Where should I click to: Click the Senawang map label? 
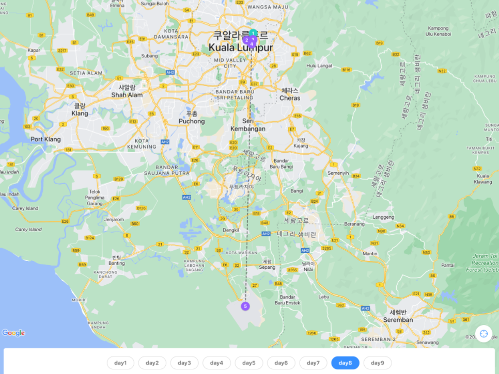tap(427, 342)
